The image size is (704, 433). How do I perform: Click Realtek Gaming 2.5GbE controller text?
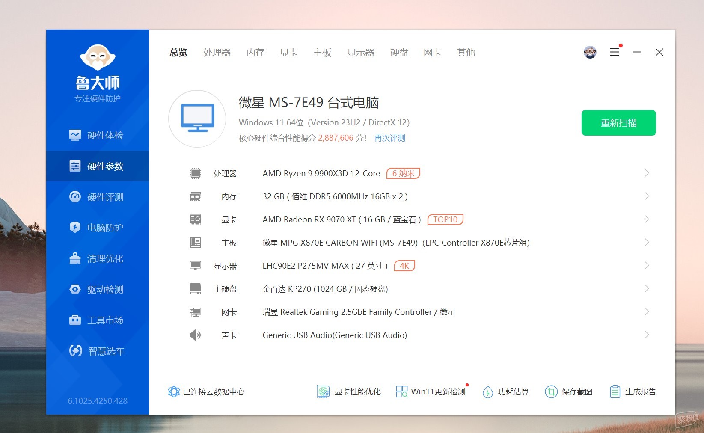click(x=359, y=312)
